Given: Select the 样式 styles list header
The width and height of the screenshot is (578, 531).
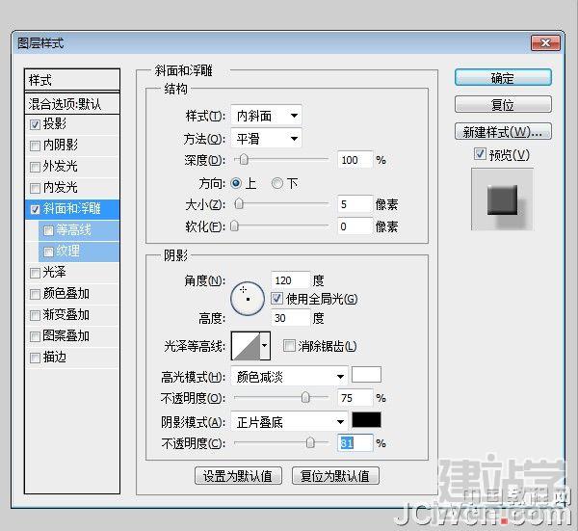Looking at the screenshot, I should tap(72, 80).
